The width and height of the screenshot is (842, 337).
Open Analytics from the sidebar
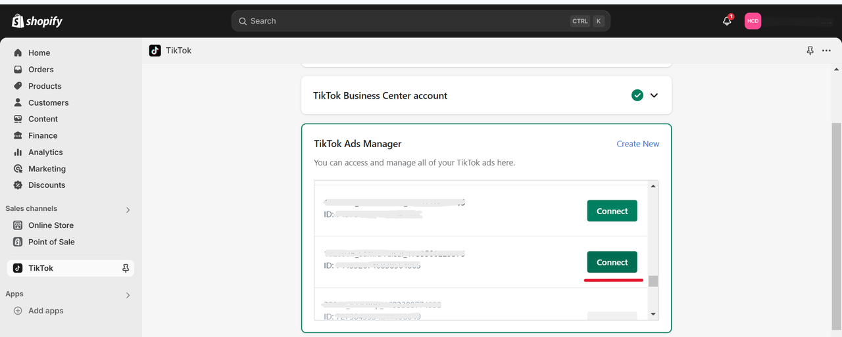coord(45,152)
